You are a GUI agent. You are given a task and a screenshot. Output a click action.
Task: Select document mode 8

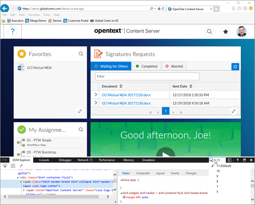217,181
